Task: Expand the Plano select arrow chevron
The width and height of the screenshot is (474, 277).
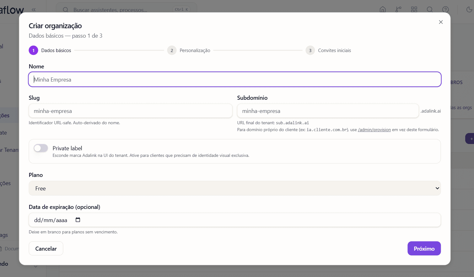Action: coord(437,188)
